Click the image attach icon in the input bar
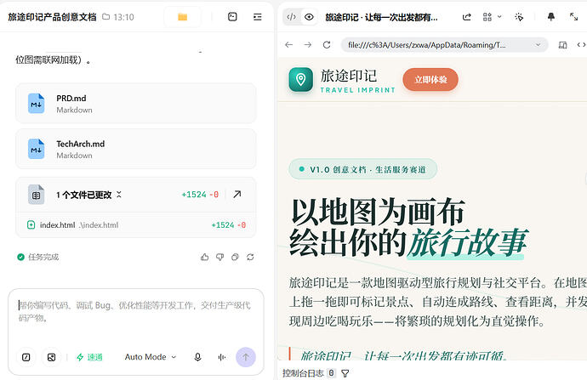 [x=51, y=357]
